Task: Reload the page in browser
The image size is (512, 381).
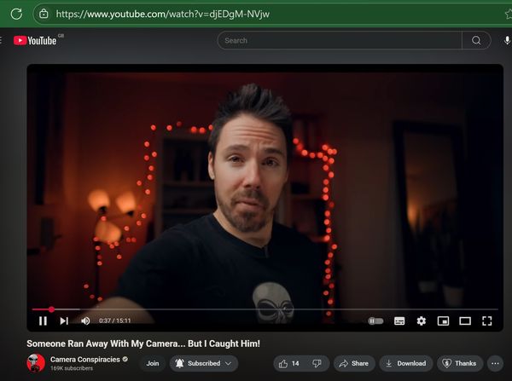Action: pyautogui.click(x=16, y=14)
